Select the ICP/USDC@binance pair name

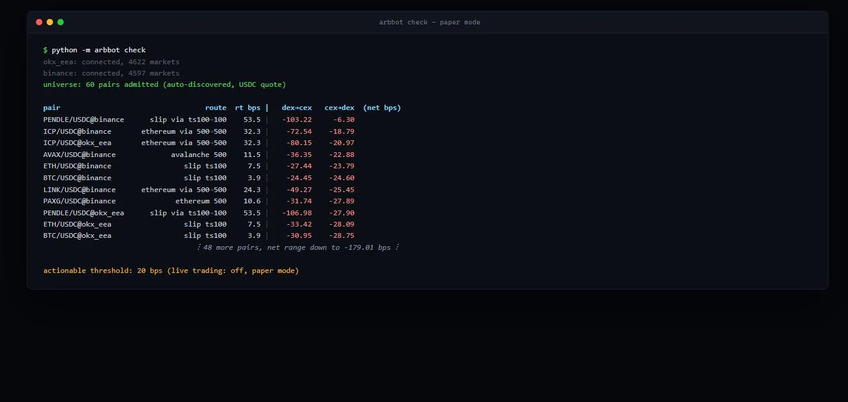pos(77,131)
